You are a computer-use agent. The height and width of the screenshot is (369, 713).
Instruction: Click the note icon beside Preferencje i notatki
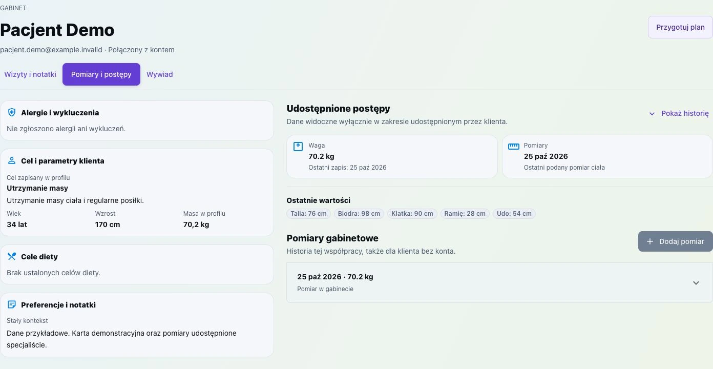tap(12, 304)
